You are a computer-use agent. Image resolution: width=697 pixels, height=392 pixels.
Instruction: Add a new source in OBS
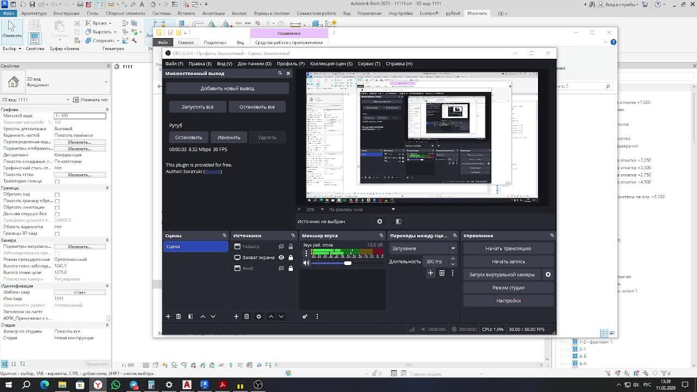[236, 316]
